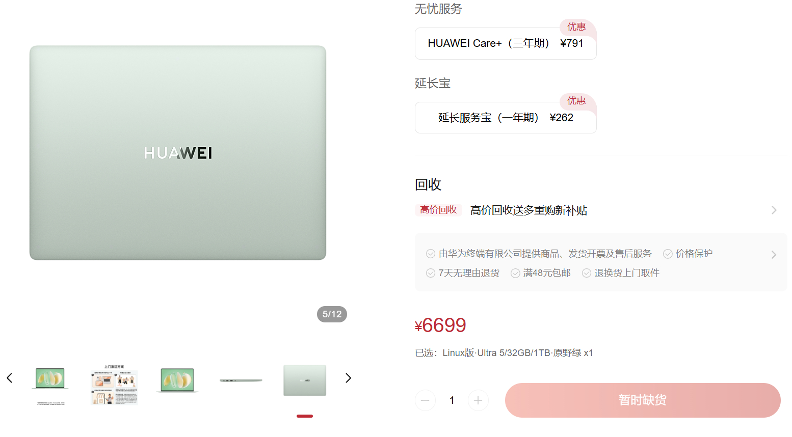Select HUAWEI Care+ three-year option
The height and width of the screenshot is (437, 792).
pyautogui.click(x=506, y=43)
